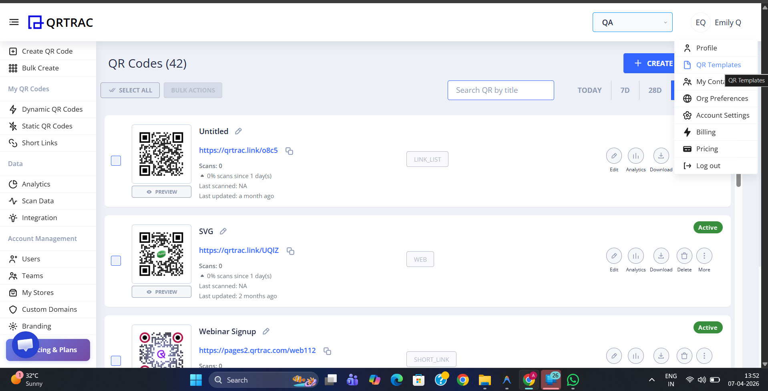Open the More options menu for SVG
Screen dimensions: 768x391
tap(704, 256)
